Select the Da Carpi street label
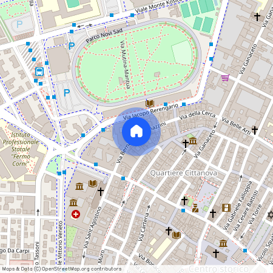 tap(18, 251)
